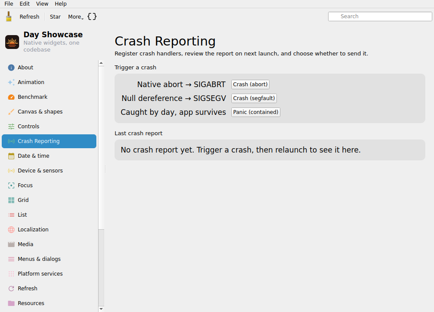This screenshot has height=312, width=434.
Task: Click the Refresh circular arrow sidebar icon
Action: pos(11,289)
